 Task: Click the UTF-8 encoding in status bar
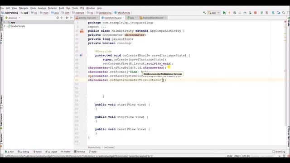coord(246,156)
